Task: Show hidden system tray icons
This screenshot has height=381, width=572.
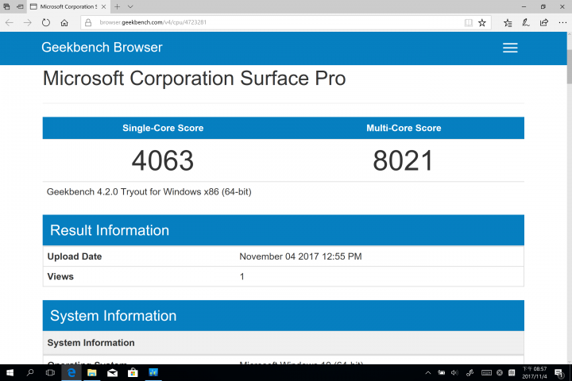Action: point(428,372)
